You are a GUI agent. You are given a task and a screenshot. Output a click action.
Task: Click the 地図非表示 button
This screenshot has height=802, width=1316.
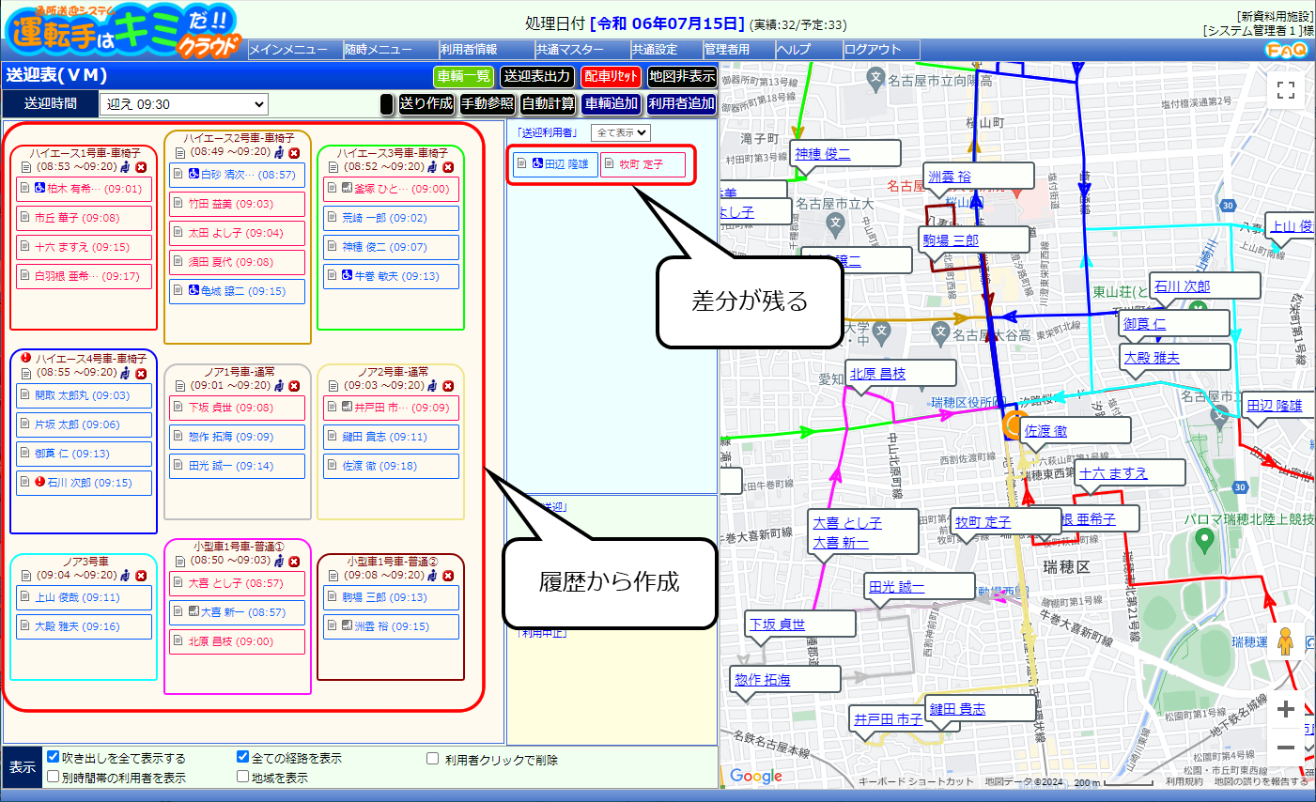(x=682, y=76)
